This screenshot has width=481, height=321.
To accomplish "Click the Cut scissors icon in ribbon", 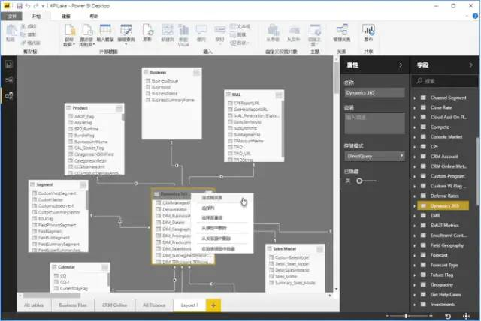I will pyautogui.click(x=23, y=26).
